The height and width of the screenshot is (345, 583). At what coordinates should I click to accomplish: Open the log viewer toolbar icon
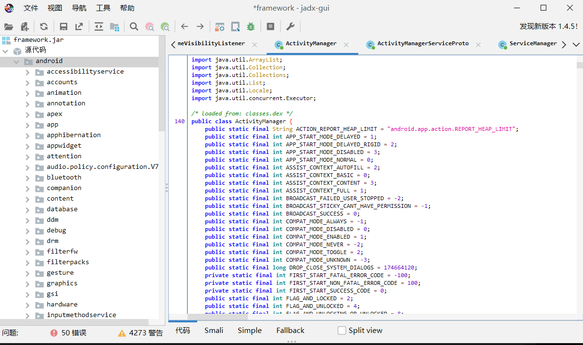click(271, 26)
